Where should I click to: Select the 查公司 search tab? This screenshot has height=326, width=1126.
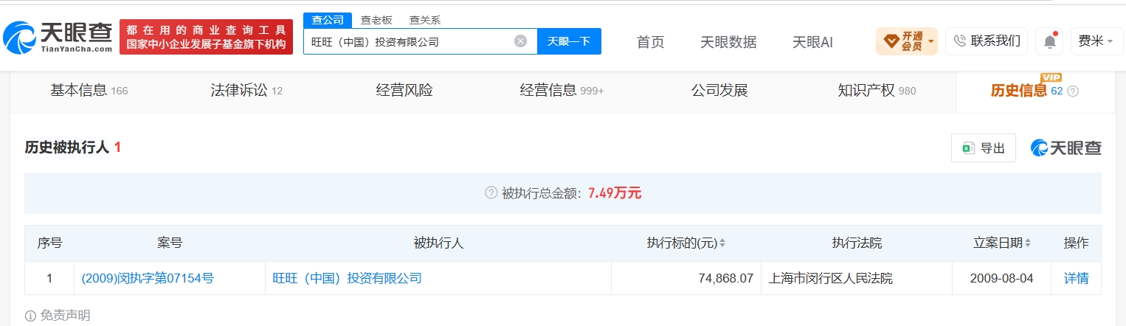pyautogui.click(x=328, y=20)
